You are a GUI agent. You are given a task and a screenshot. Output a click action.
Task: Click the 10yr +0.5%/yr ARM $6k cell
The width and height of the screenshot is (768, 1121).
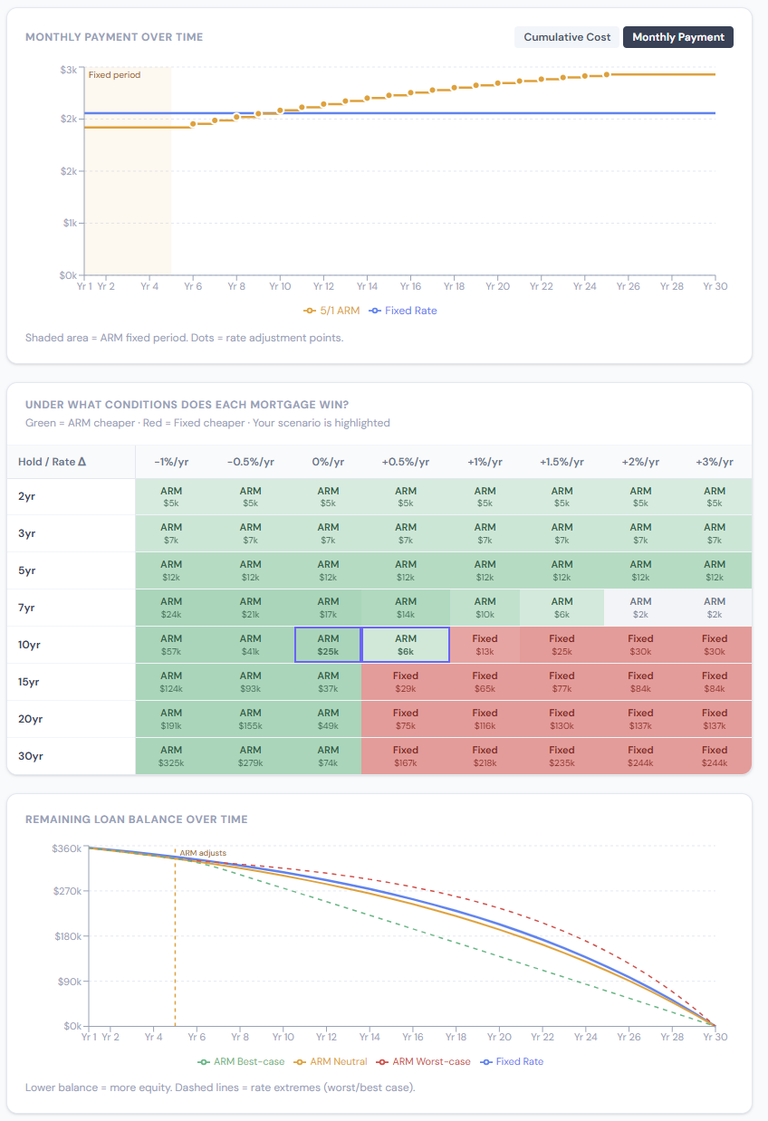click(406, 645)
